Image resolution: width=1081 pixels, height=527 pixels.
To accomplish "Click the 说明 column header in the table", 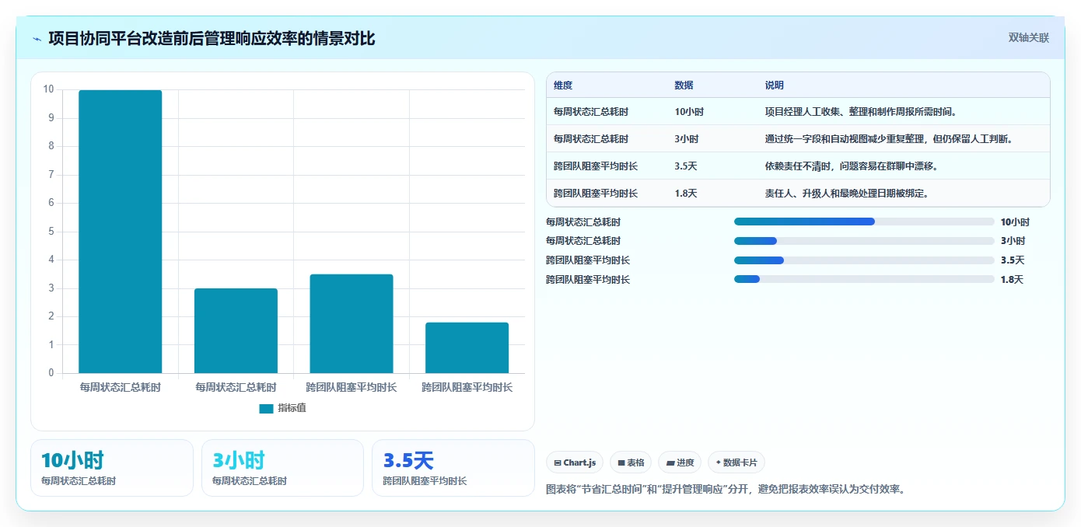I will tap(775, 86).
